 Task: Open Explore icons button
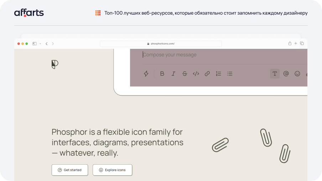(112, 170)
